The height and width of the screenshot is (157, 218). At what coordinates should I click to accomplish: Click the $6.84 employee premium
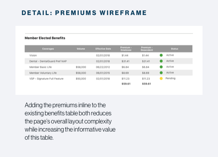(x=125, y=67)
